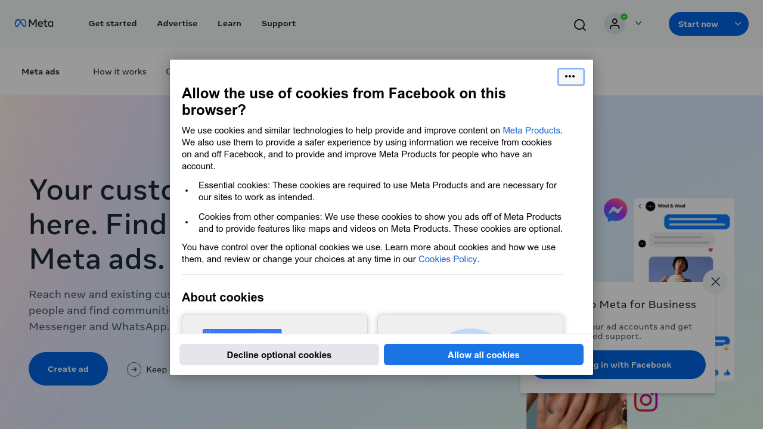Viewport: 763px width, 429px height.
Task: Dismiss the Meta for Business popup
Action: (x=715, y=281)
